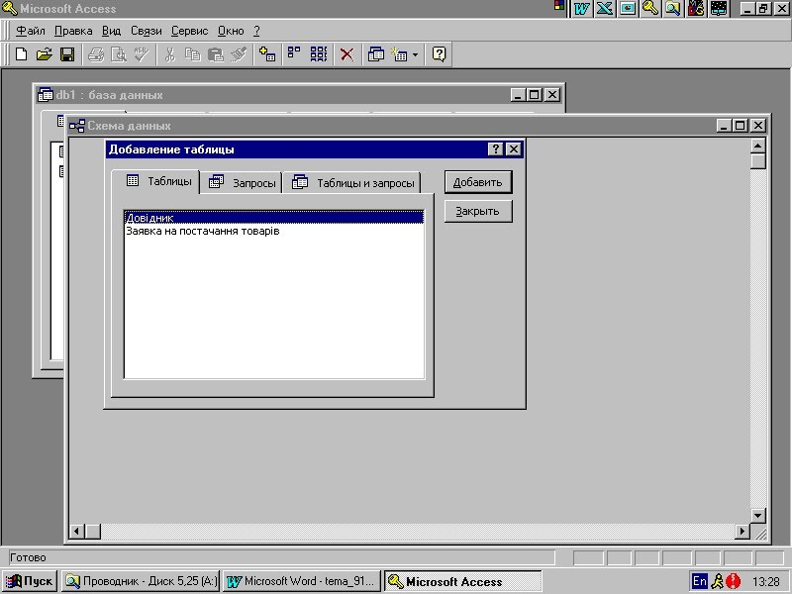The image size is (792, 594).
Task: Open the Правка menu
Action: click(73, 31)
